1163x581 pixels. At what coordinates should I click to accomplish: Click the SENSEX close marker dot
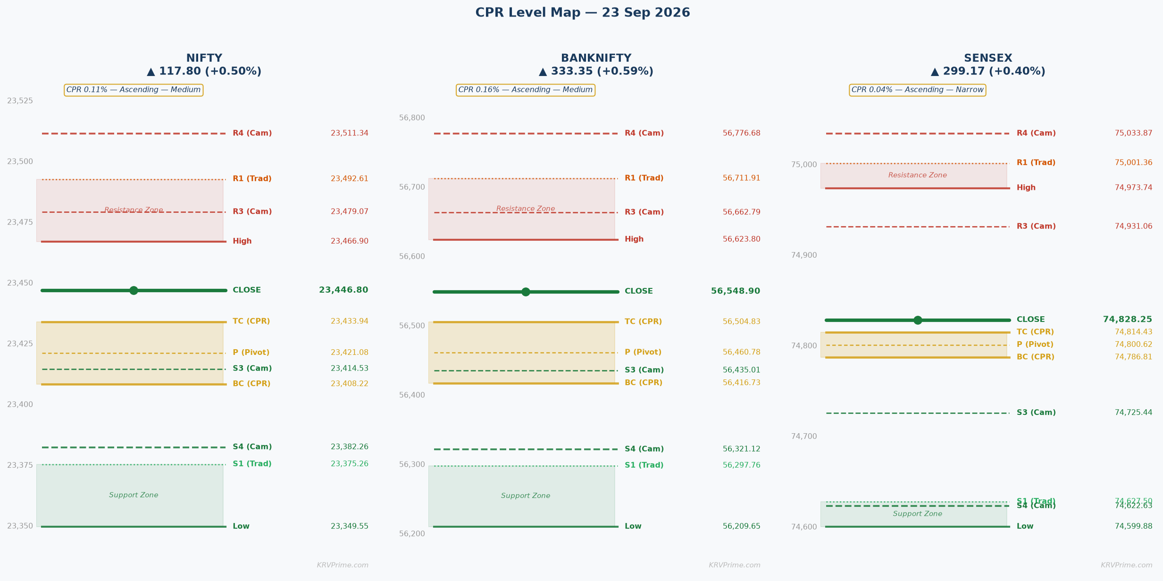pyautogui.click(x=918, y=320)
